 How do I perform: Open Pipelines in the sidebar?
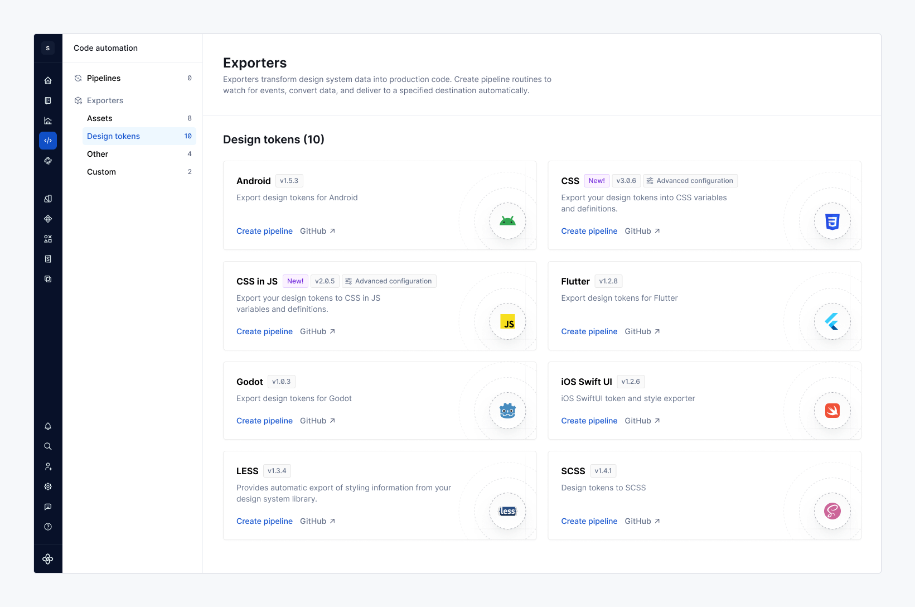coord(133,78)
